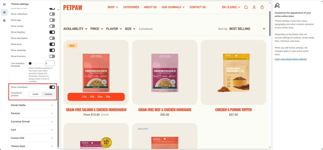Click the Chicken & Pumkin Topper product image

[x=233, y=72]
